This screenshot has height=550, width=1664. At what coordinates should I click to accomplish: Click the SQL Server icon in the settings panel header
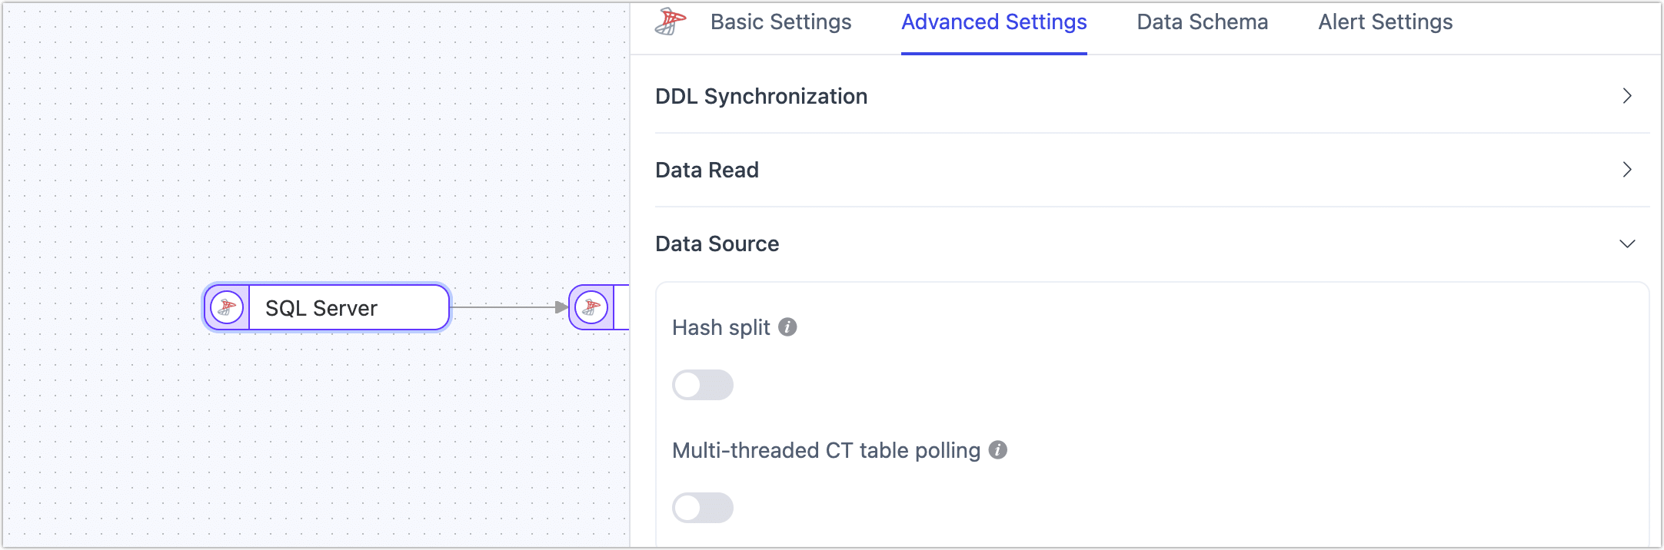point(669,22)
